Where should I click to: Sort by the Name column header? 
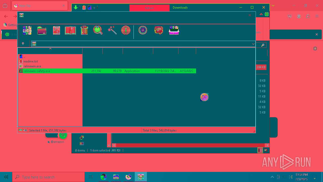point(50,51)
